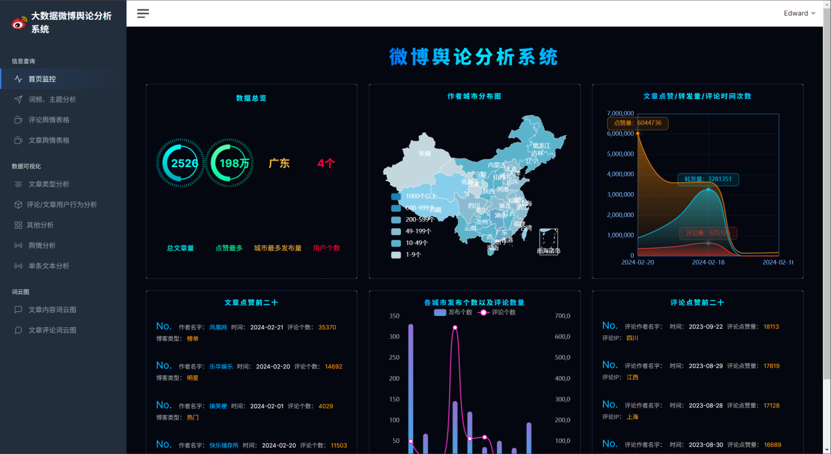Viewport: 831px width, 454px height.
Task: Click the cup icon beside 评论舆情表格
Action: [x=19, y=120]
